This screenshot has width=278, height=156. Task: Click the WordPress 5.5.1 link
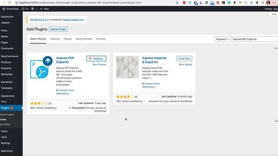click(x=39, y=19)
